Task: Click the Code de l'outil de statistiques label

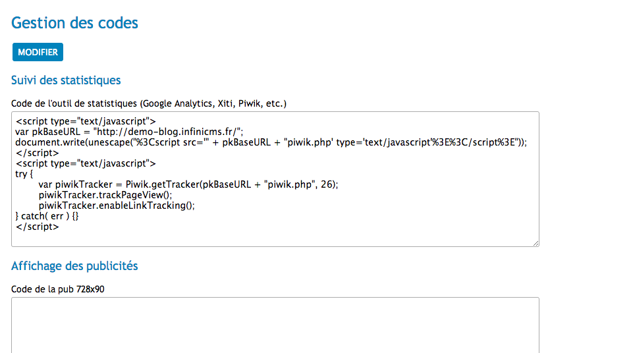Action: [x=149, y=103]
